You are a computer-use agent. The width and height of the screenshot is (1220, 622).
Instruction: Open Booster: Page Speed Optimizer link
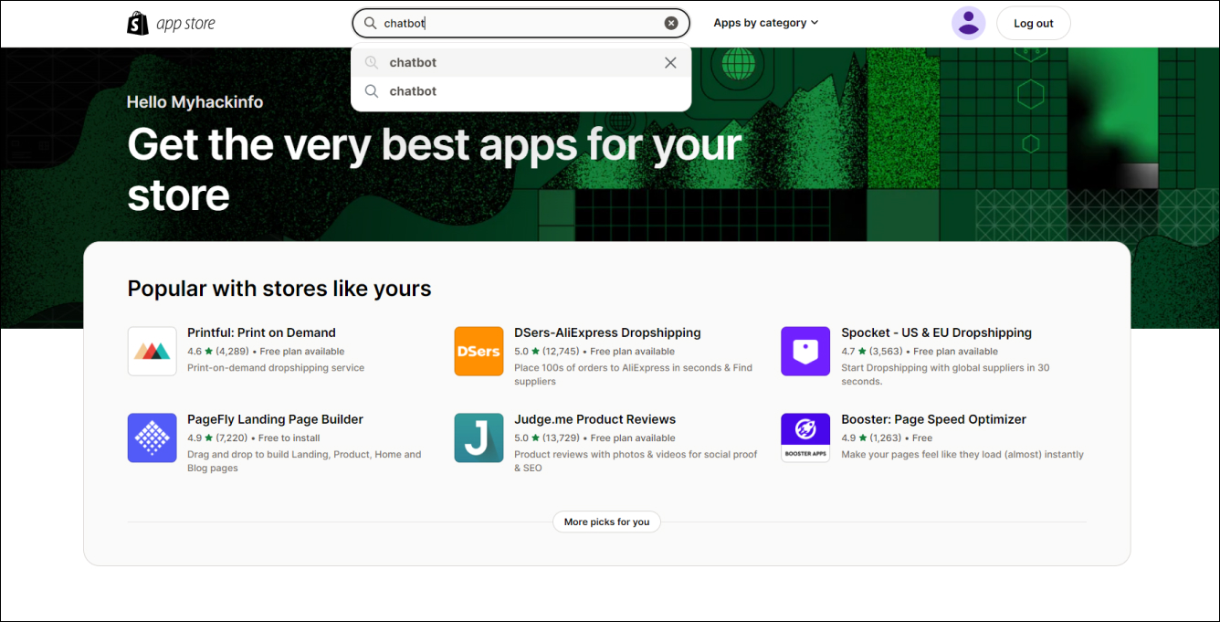pos(933,419)
